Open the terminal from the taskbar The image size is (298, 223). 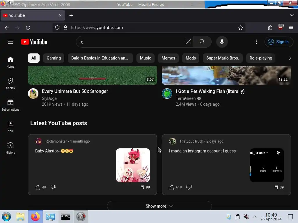point(65,217)
